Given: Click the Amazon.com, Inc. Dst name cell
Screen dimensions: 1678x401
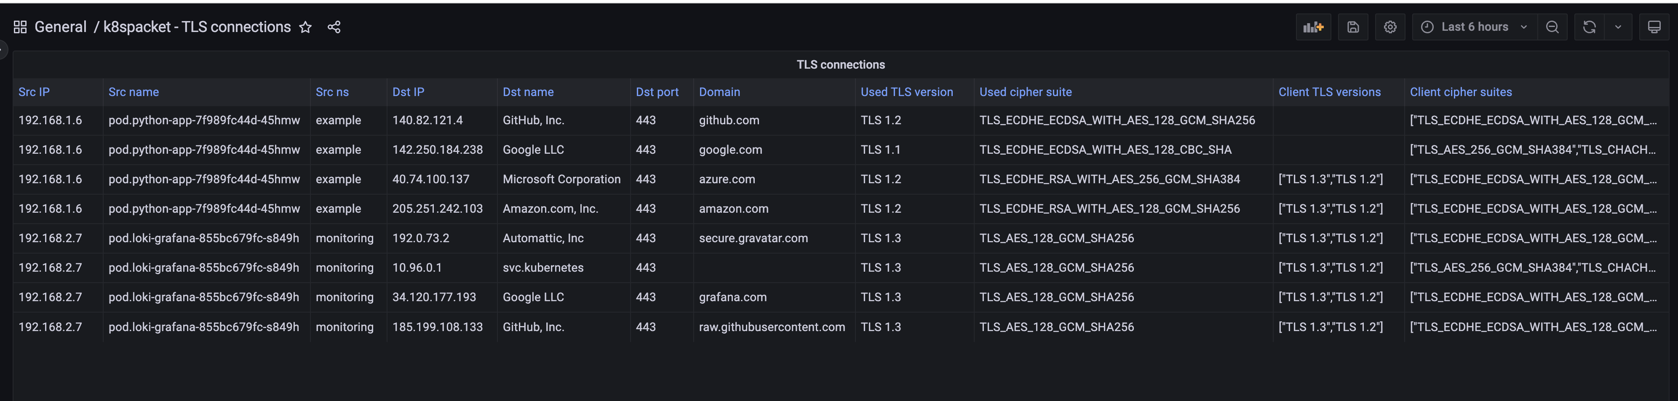Looking at the screenshot, I should tap(564, 209).
